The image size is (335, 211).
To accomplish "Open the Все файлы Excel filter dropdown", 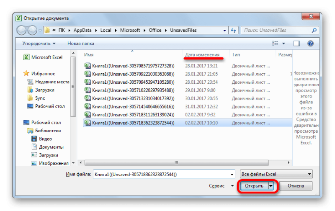I will coord(276,174).
